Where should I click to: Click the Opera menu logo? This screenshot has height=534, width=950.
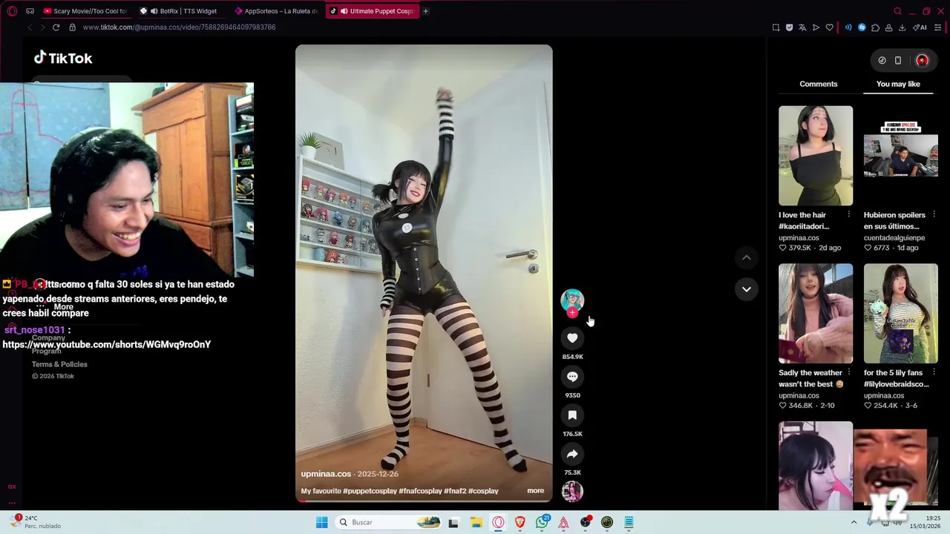12,11
